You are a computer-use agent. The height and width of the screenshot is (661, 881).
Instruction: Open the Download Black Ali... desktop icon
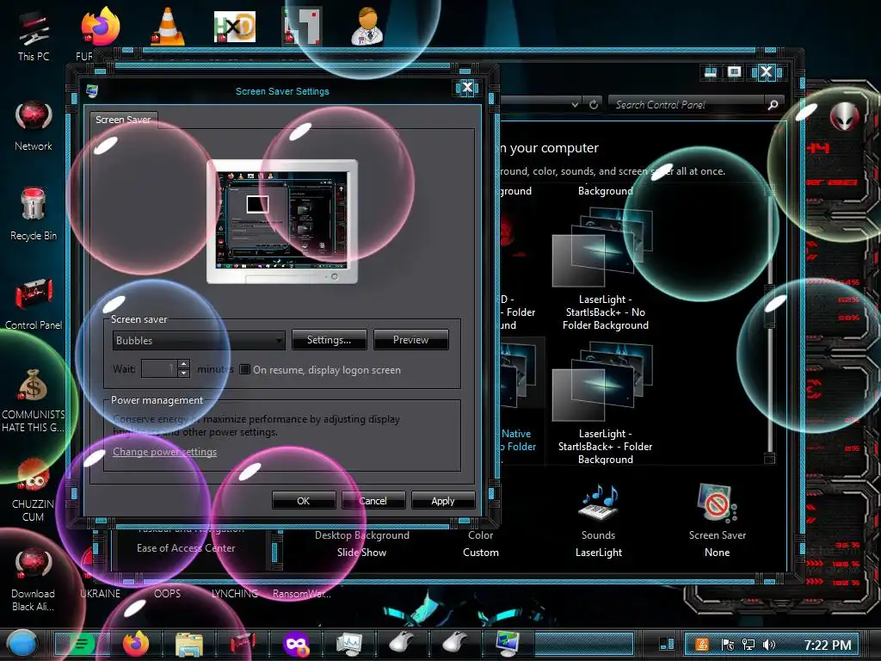click(34, 579)
